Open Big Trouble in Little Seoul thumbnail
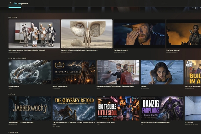Image resolution: width=201 pixels, height=134 pixels. 118,108
